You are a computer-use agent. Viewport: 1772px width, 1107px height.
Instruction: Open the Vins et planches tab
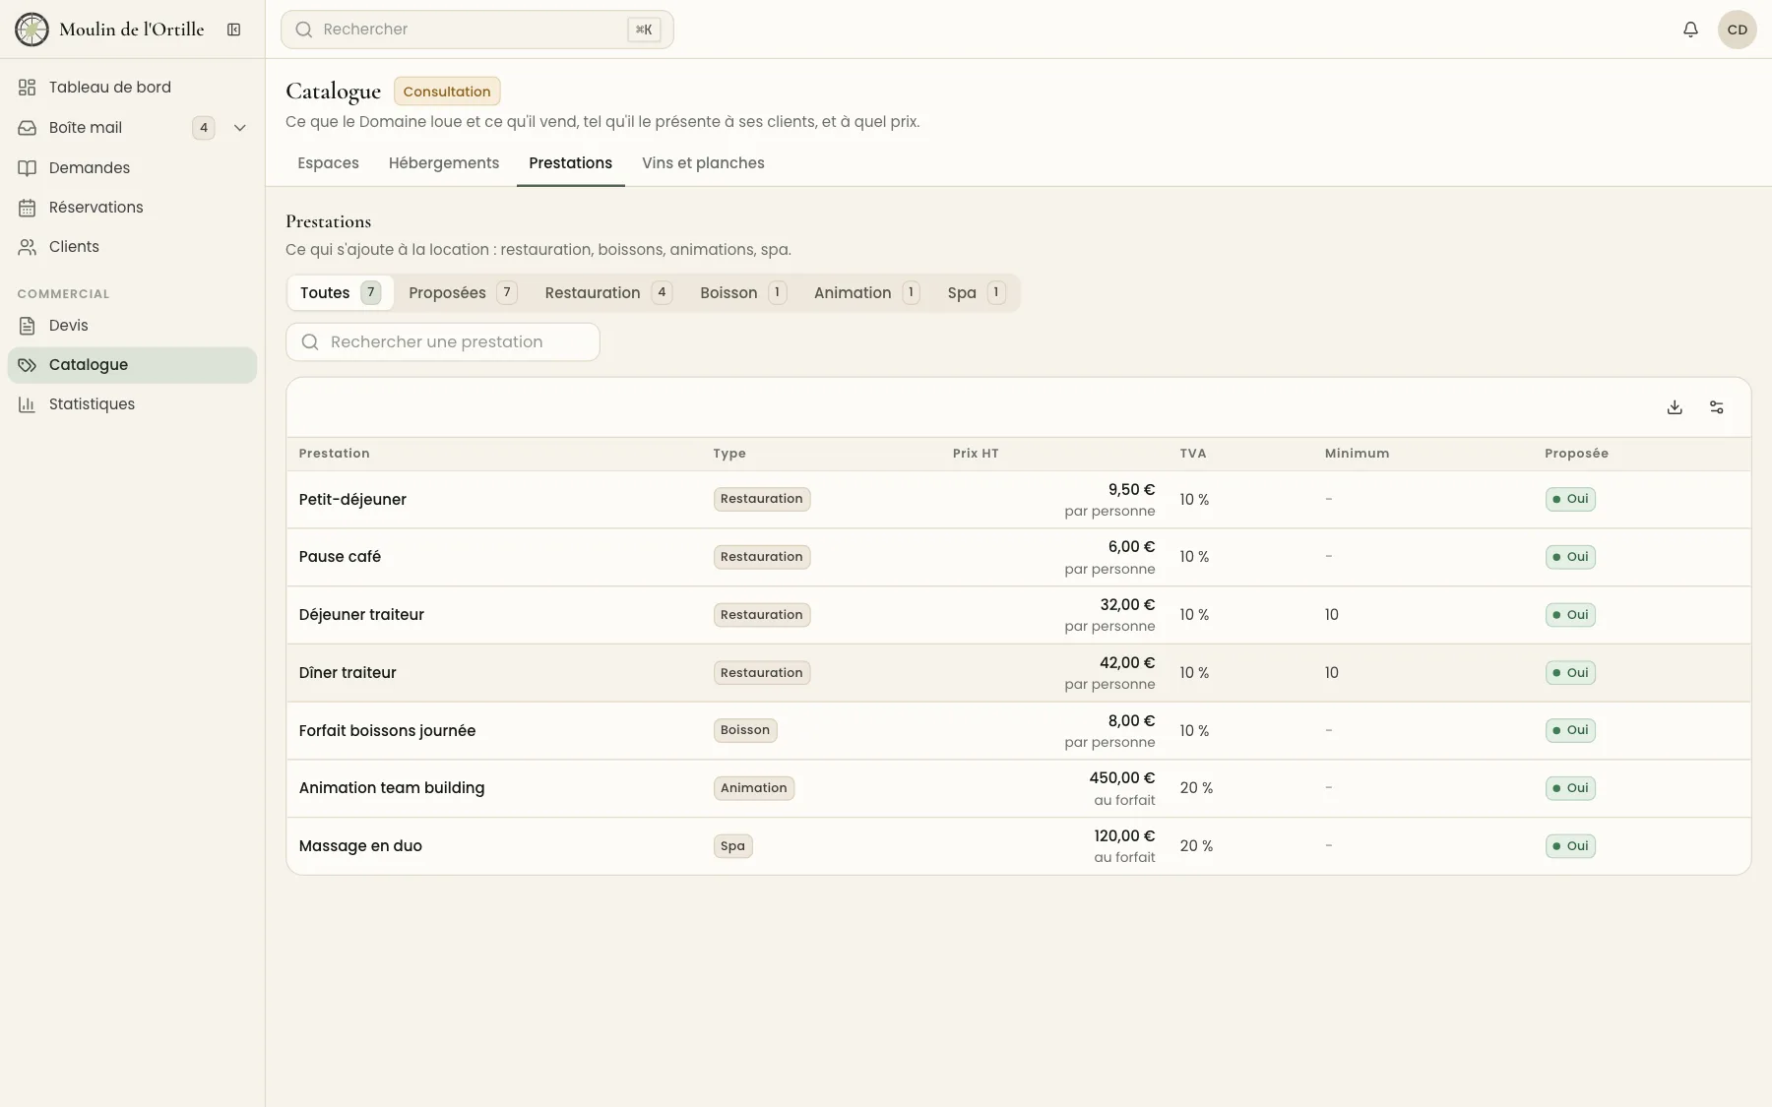coord(703,163)
